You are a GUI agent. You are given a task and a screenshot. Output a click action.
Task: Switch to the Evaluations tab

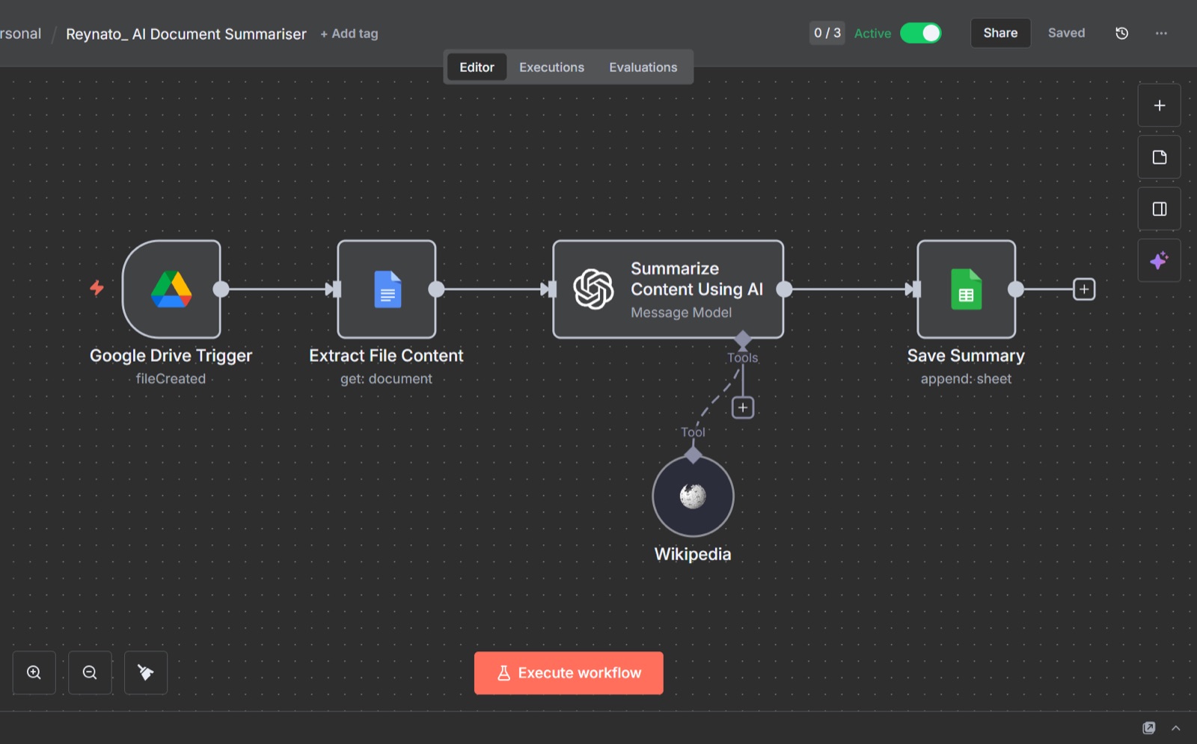(x=643, y=67)
